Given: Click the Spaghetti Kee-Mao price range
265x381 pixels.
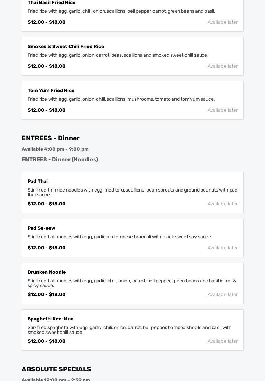Looking at the screenshot, I should coord(46,341).
